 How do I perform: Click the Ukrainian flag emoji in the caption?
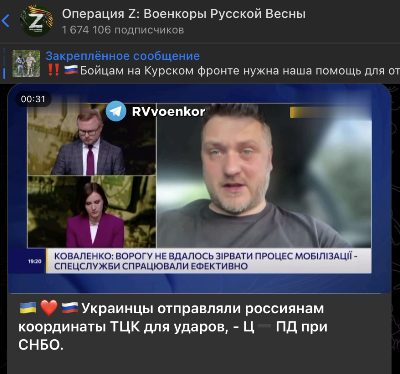click(x=28, y=308)
